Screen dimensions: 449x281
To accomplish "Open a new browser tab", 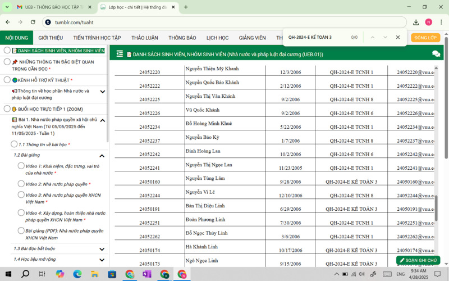I will click(x=186, y=7).
